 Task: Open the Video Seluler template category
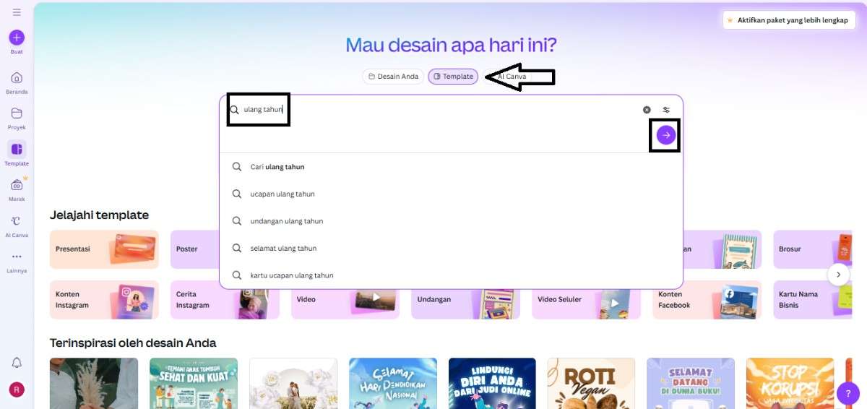tap(586, 300)
